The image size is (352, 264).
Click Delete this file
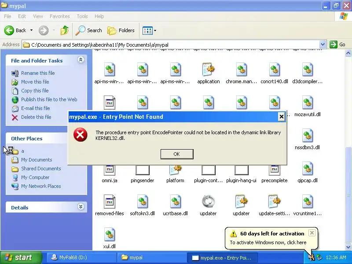pyautogui.click(x=36, y=117)
